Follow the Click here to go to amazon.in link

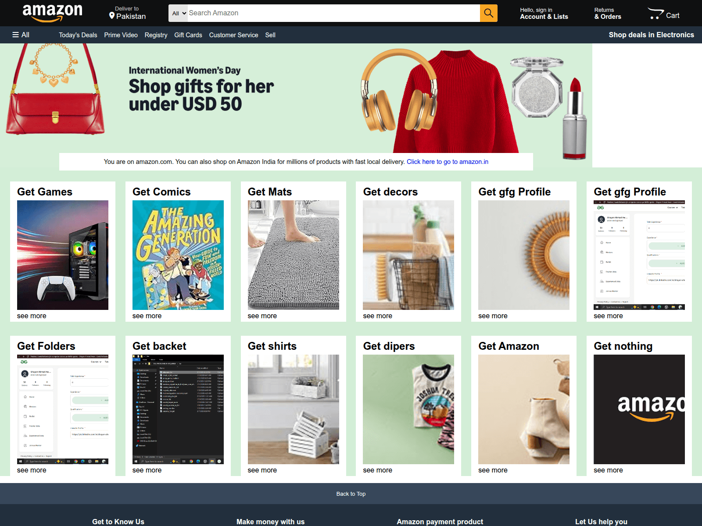point(448,162)
